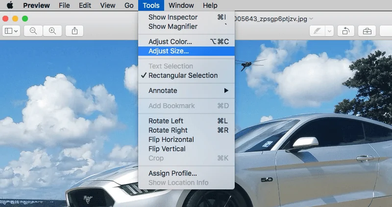
Task: Choose Flip Horizontal
Action: pyautogui.click(x=187, y=139)
